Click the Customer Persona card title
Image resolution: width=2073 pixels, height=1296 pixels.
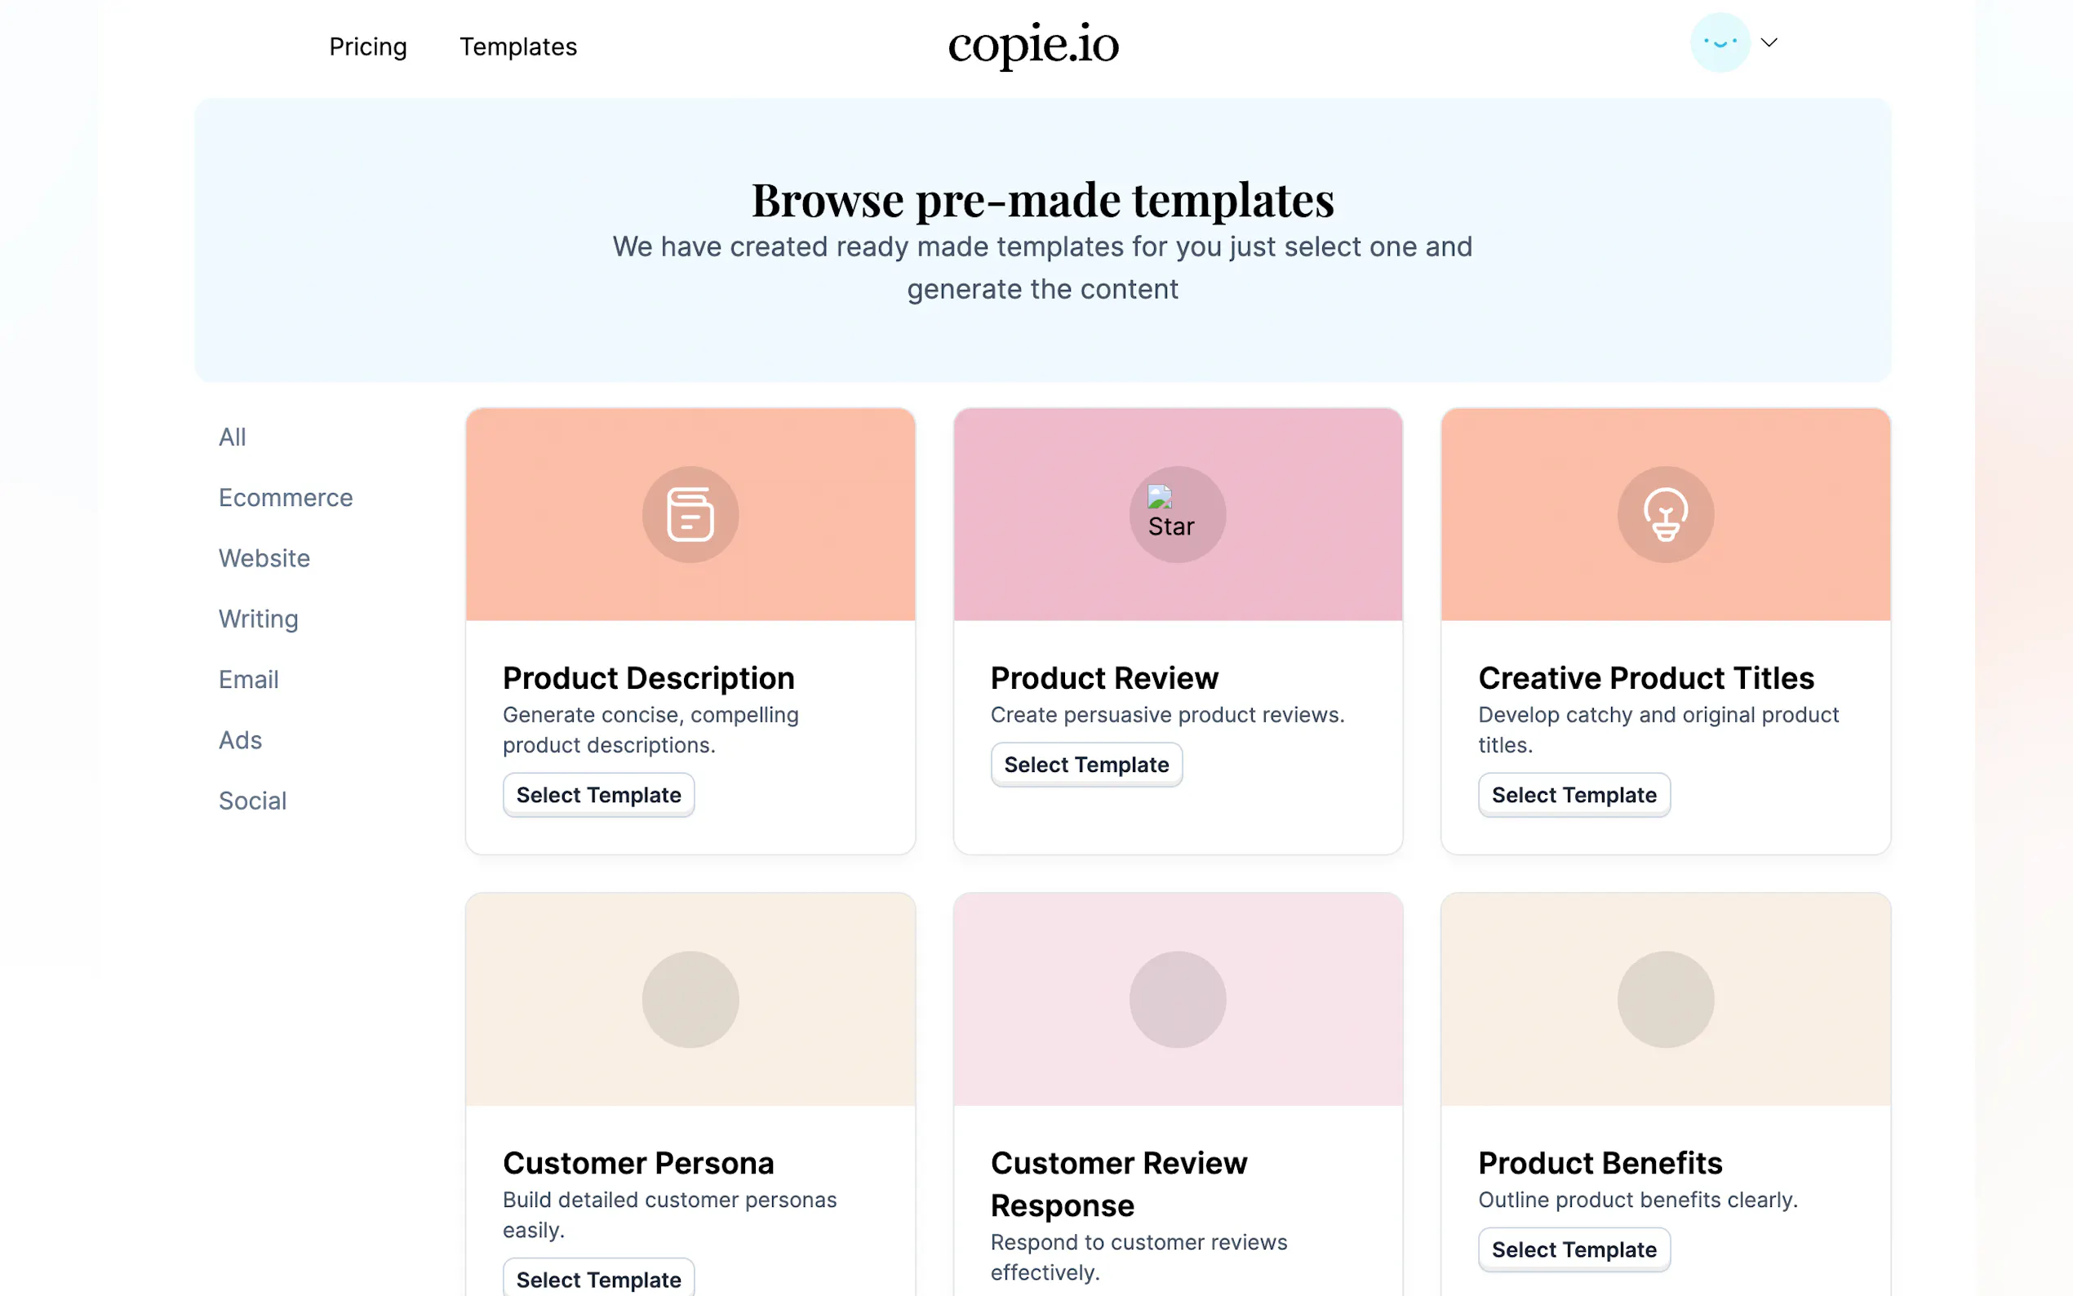[x=637, y=1163]
